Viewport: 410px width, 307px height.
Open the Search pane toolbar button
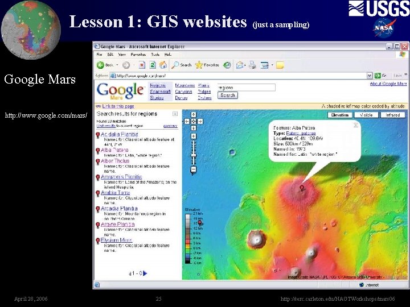(x=181, y=65)
